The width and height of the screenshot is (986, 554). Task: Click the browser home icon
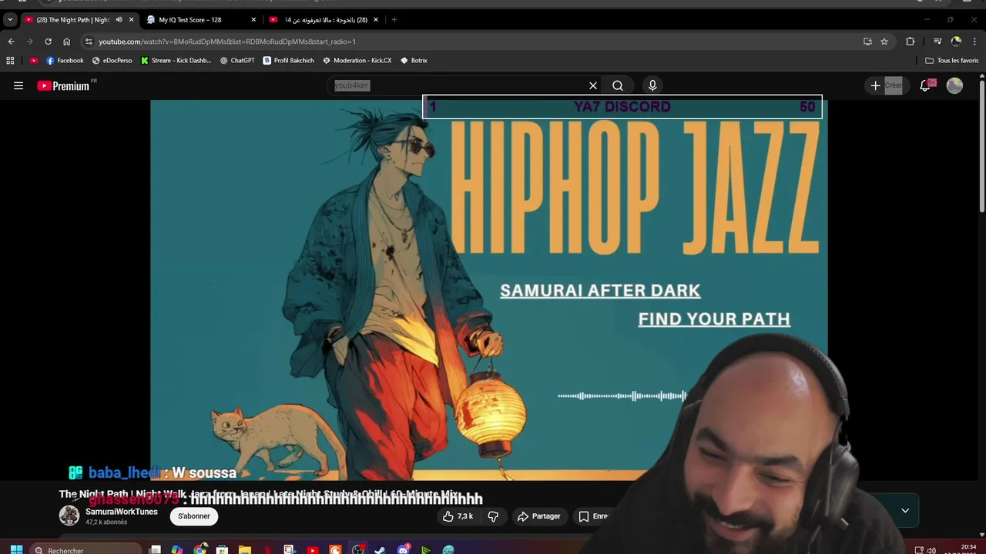66,42
